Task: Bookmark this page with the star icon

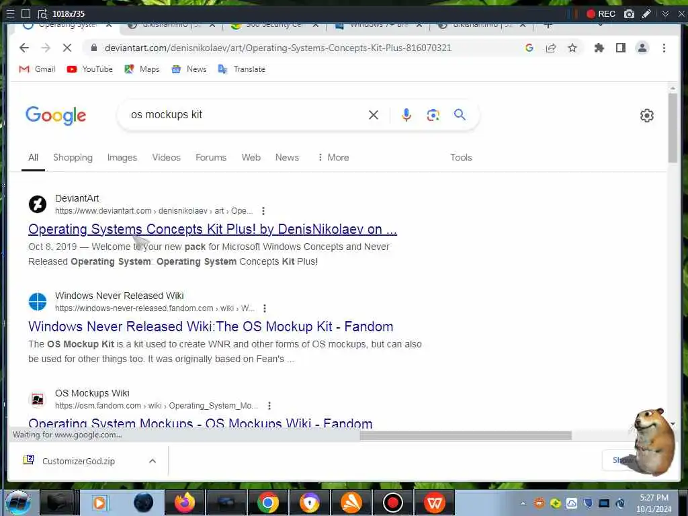Action: (572, 48)
